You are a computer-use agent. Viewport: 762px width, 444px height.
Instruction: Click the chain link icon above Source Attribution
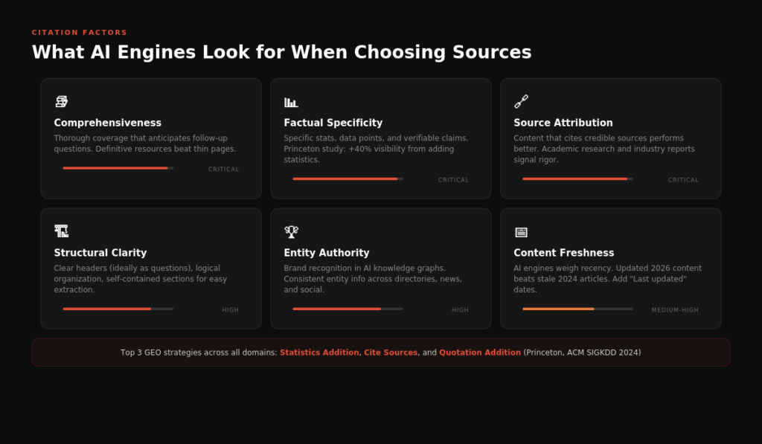click(521, 101)
